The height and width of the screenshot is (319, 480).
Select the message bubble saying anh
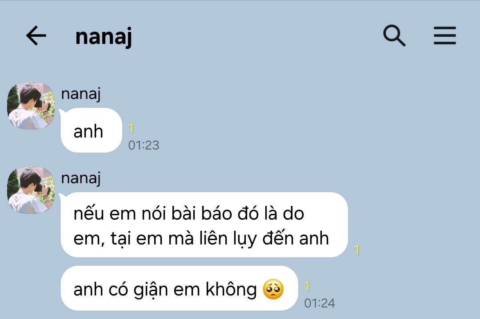pos(91,130)
